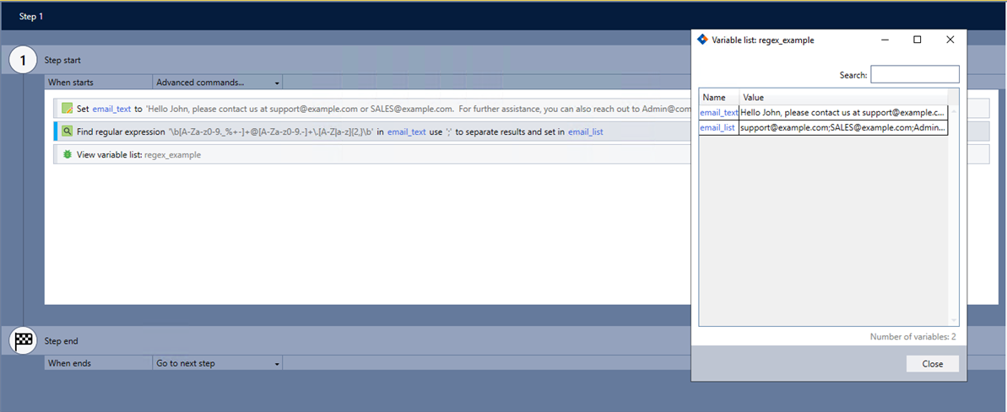Click the support@example.com;SALES value cell
1007x412 pixels.
(843, 127)
